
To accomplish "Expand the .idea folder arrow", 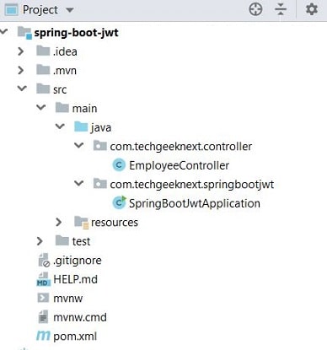I will 20,51.
